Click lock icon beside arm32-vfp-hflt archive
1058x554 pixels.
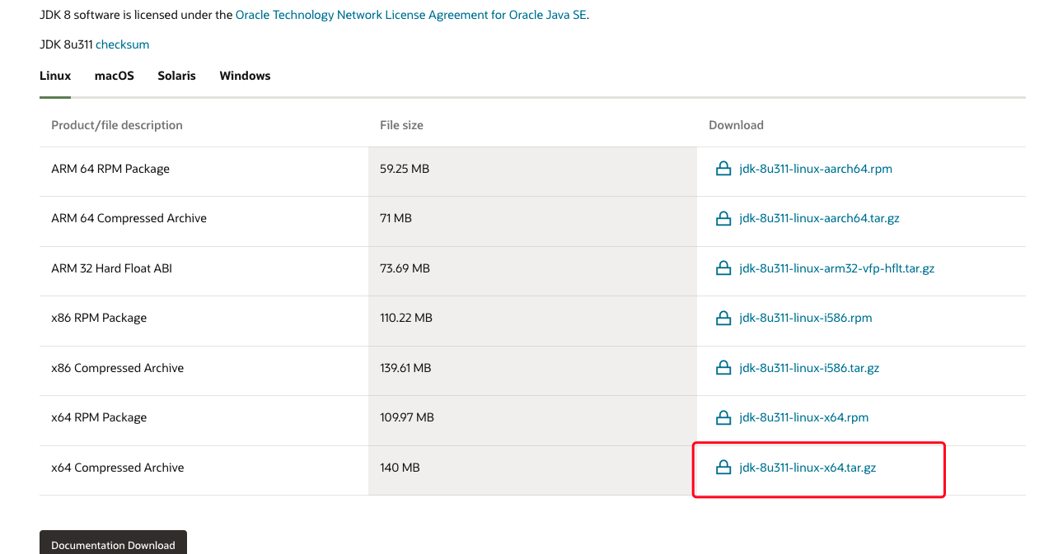pos(723,268)
